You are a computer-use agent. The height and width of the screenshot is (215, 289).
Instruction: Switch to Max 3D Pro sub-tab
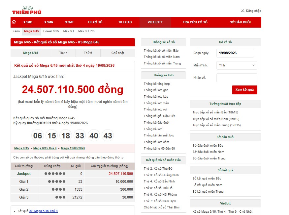(86, 31)
